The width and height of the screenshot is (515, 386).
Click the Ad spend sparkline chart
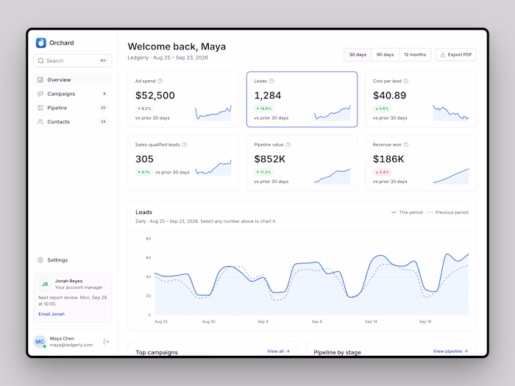pos(213,113)
